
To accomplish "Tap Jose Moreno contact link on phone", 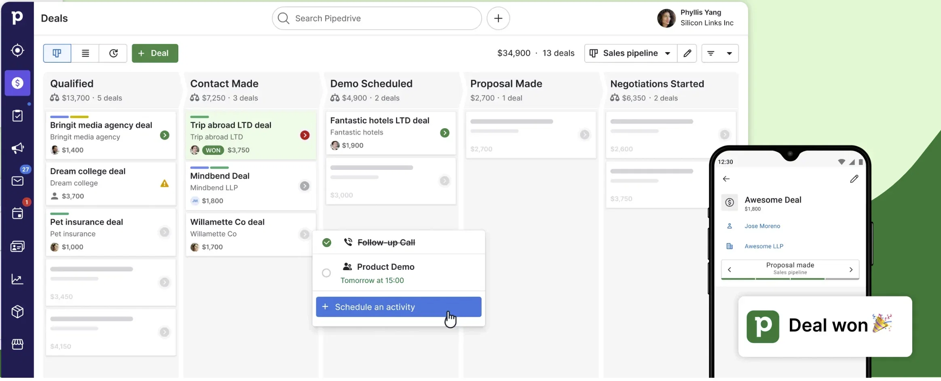I will click(762, 226).
